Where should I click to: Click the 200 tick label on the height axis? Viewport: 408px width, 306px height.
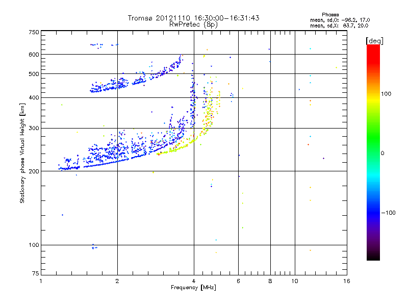[34, 171]
